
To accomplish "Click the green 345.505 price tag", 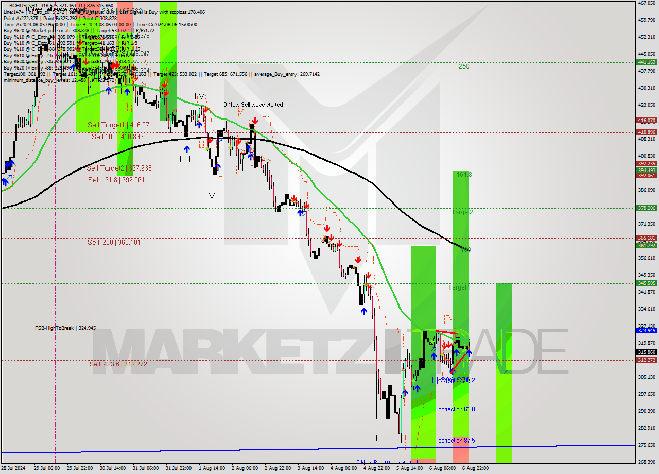I will [x=647, y=283].
